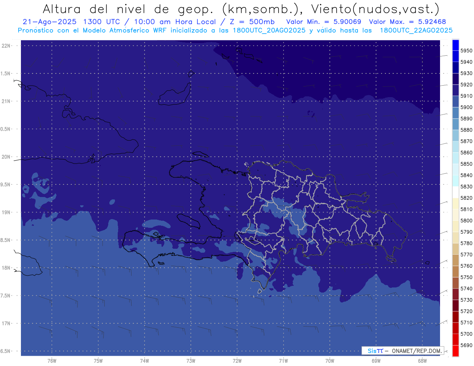Click the 5830 colorbar label

pos(466,186)
